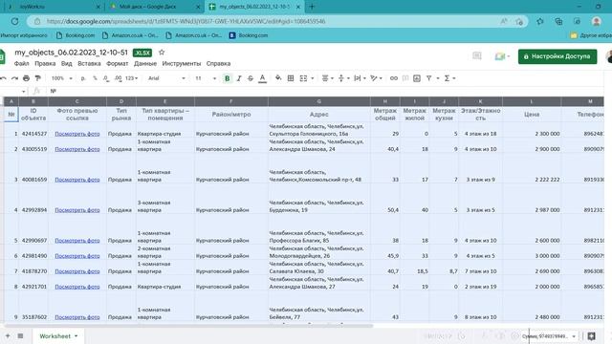The image size is (612, 344).
Task: Insert a link
Action: click(x=394, y=78)
